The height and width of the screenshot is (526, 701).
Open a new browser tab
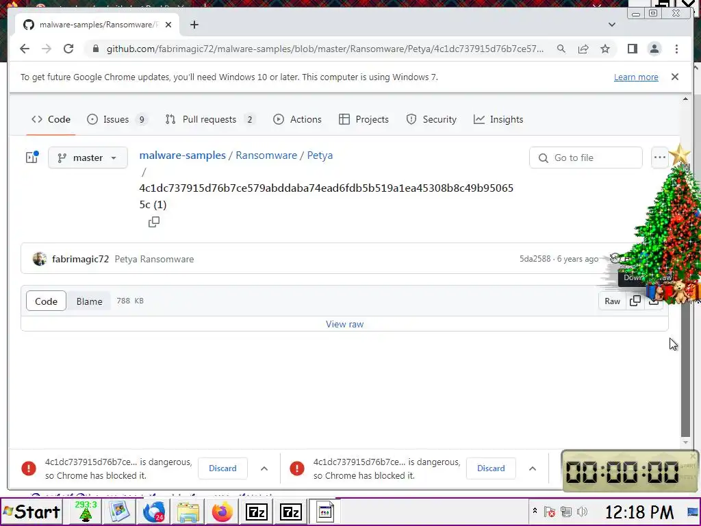click(x=194, y=25)
